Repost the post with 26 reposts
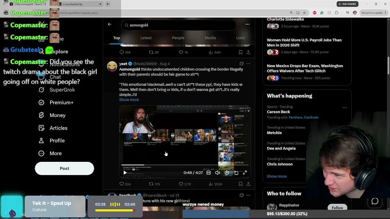The width and height of the screenshot is (390, 219). pos(154,52)
